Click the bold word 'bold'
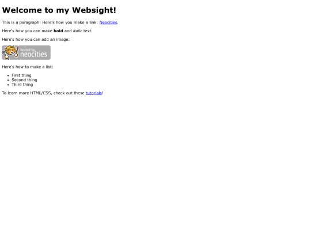Viewport: 311px width, 233px height. click(x=58, y=31)
